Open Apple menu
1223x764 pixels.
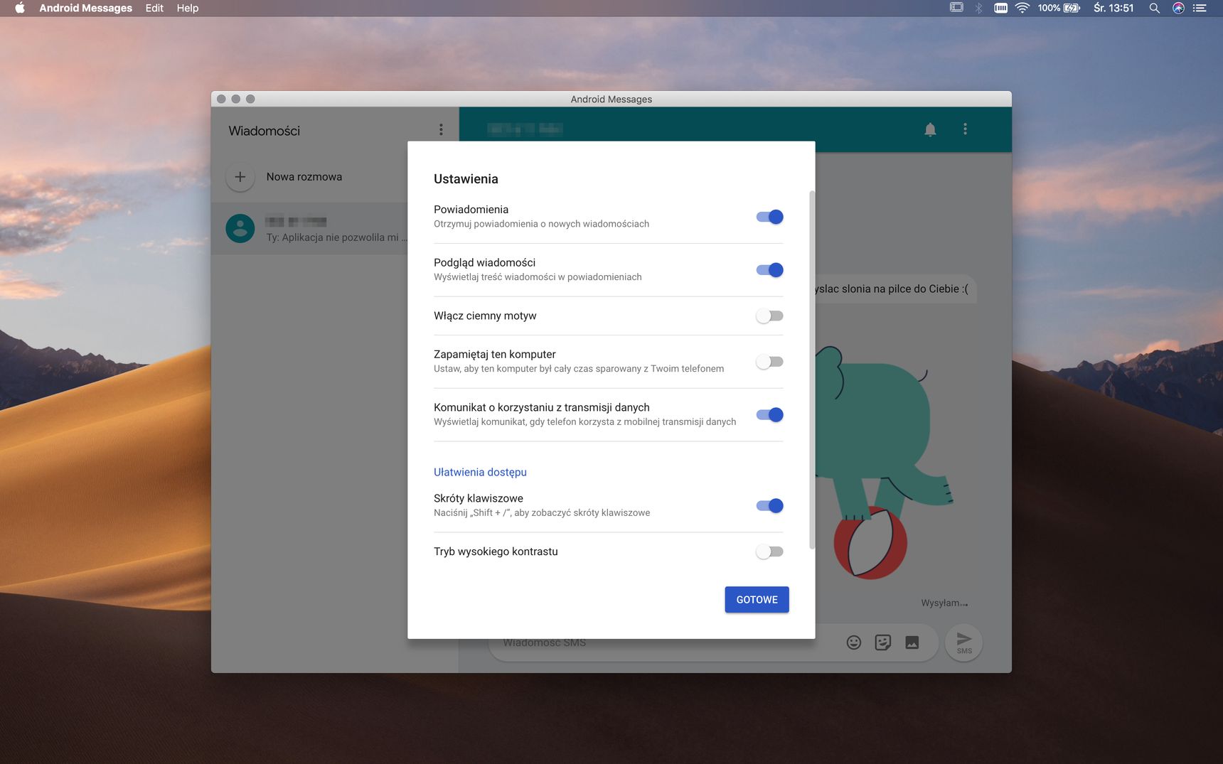[19, 8]
